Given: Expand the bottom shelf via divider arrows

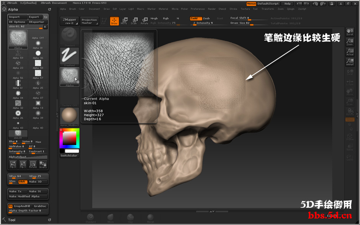Looking at the screenshot, I should [x=212, y=212].
